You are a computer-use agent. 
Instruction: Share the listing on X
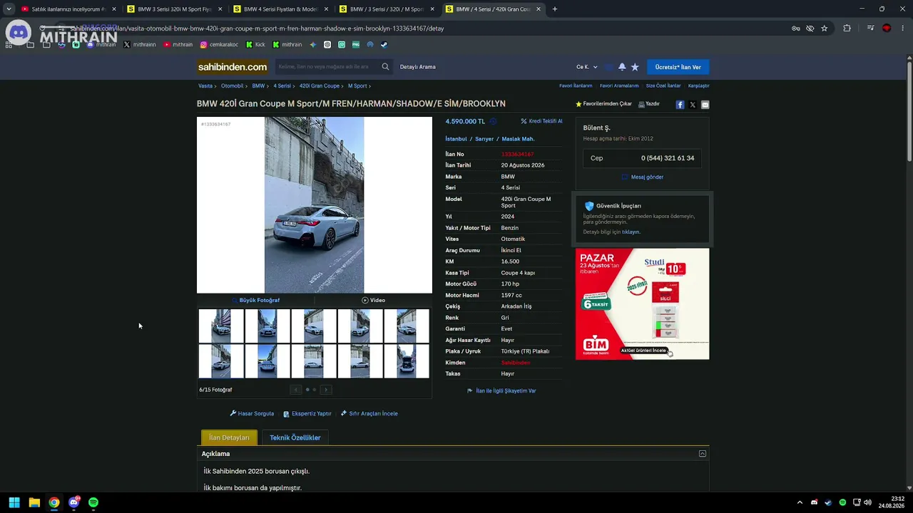[693, 105]
